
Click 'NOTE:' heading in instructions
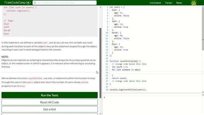[5, 57]
